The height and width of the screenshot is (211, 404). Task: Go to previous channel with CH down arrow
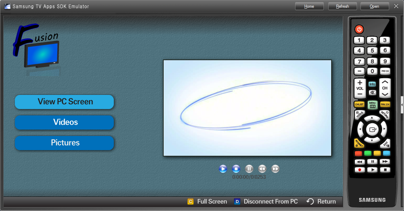(x=385, y=95)
